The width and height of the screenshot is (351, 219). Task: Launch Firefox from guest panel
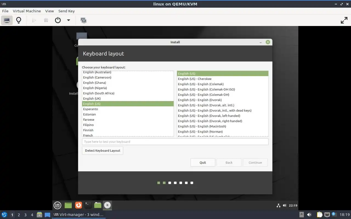pos(78,205)
